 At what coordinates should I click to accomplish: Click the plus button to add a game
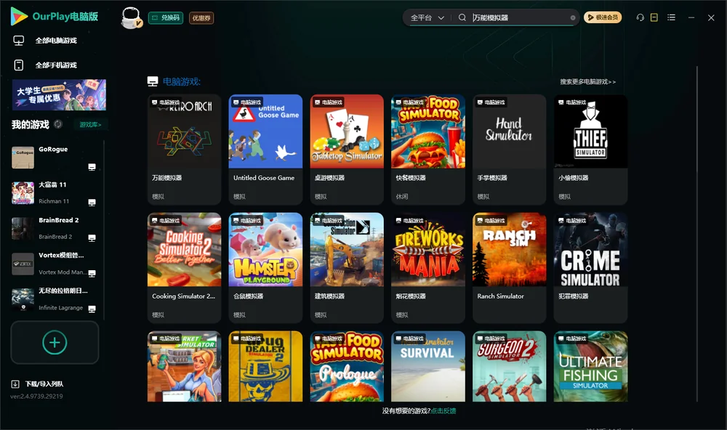click(x=55, y=342)
